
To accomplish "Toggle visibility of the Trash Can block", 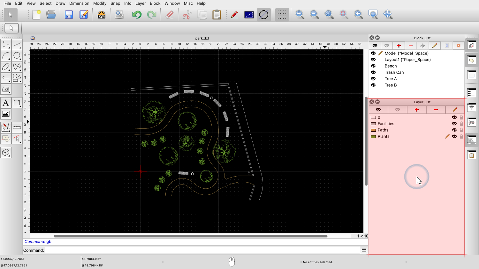I will coord(373,72).
